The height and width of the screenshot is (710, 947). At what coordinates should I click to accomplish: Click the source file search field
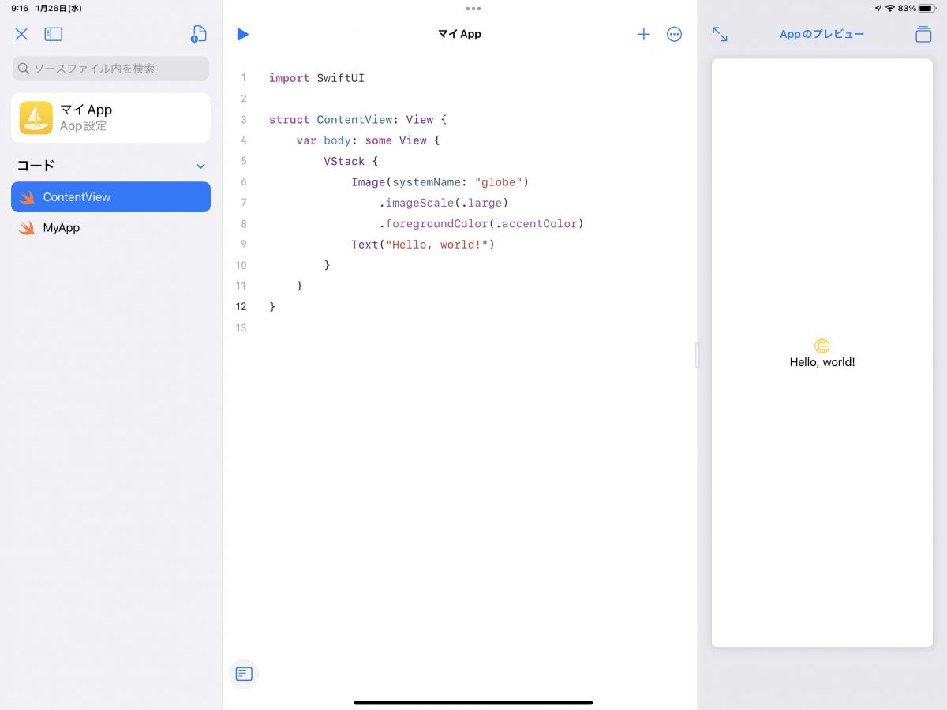[x=110, y=69]
